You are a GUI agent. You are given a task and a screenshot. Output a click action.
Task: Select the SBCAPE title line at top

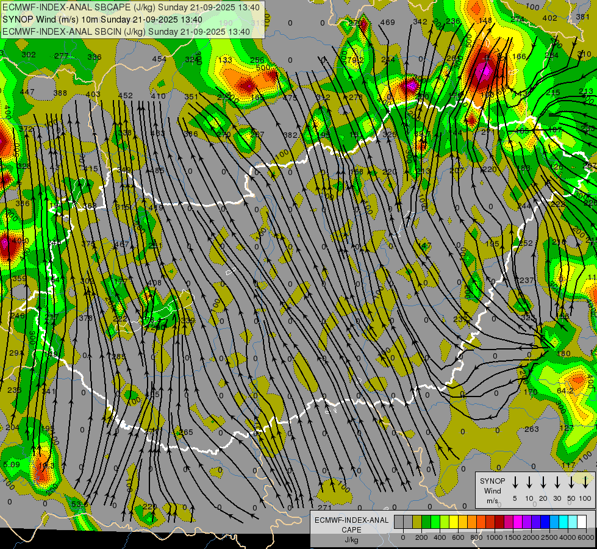tap(131, 7)
